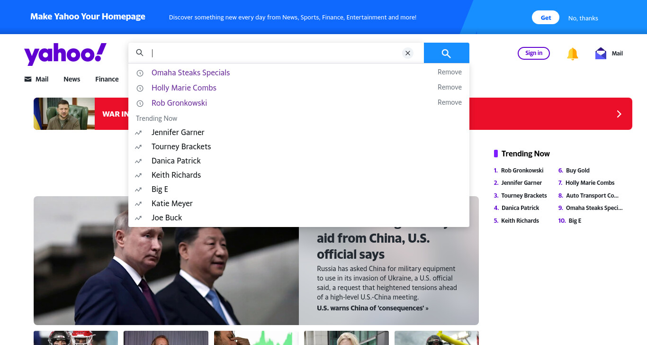This screenshot has height=345, width=647.
Task: Dismiss banner with No, thanks
Action: click(x=583, y=18)
